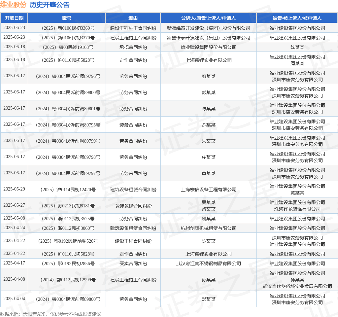Click plaintiff 廖某某
This screenshot has width=338, height=317.
pos(209,76)
